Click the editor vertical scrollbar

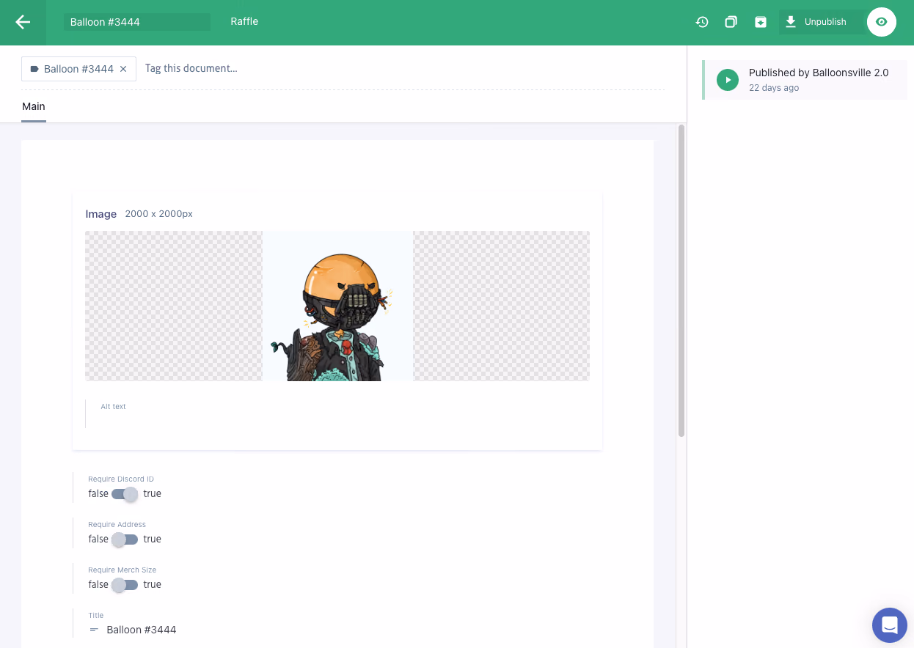click(x=681, y=281)
